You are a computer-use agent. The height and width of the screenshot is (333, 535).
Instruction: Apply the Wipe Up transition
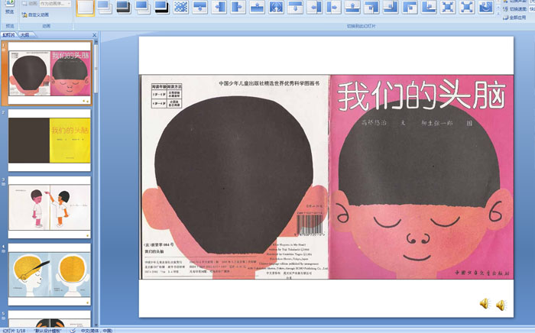tap(258, 7)
